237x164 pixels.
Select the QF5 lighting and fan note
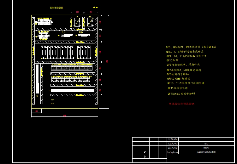(x=183, y=65)
